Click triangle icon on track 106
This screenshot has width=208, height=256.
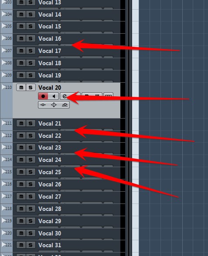[x=3, y=38]
